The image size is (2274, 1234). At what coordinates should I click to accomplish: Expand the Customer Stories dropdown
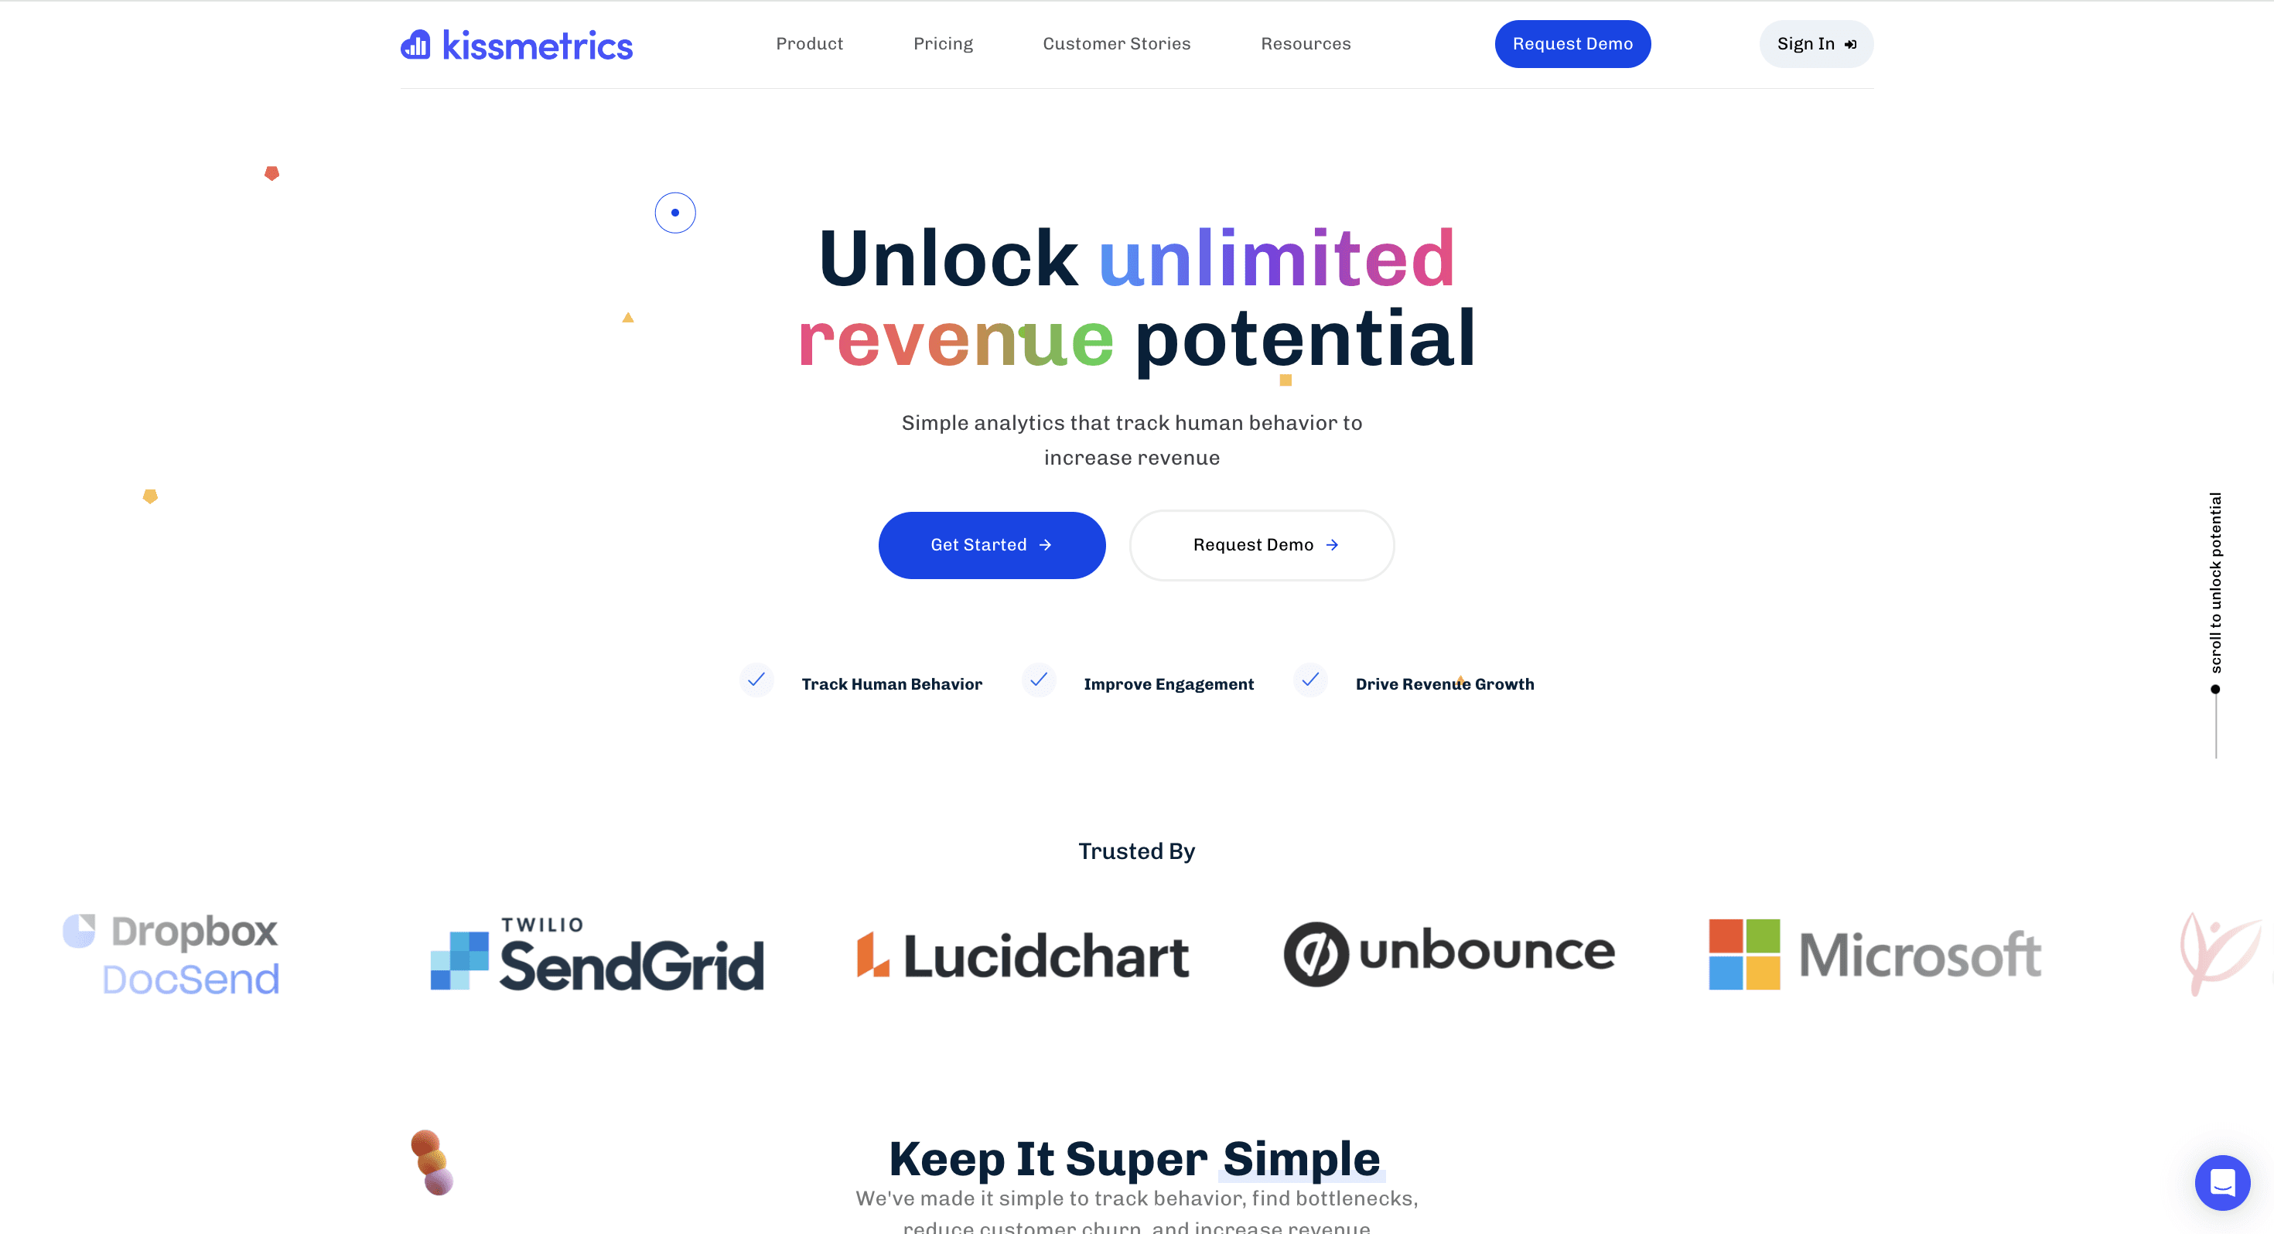(1117, 43)
